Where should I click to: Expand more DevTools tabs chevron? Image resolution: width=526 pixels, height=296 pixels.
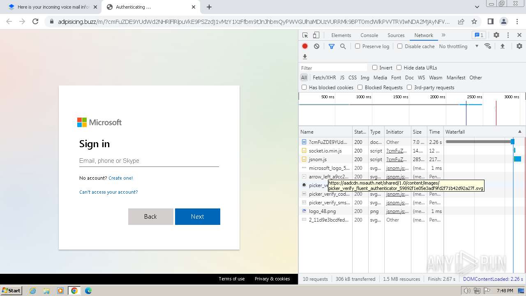(x=443, y=35)
